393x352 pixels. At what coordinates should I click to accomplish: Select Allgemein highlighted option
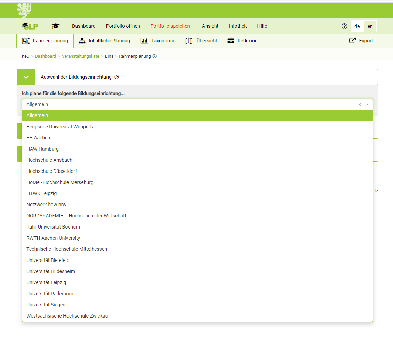coord(198,115)
